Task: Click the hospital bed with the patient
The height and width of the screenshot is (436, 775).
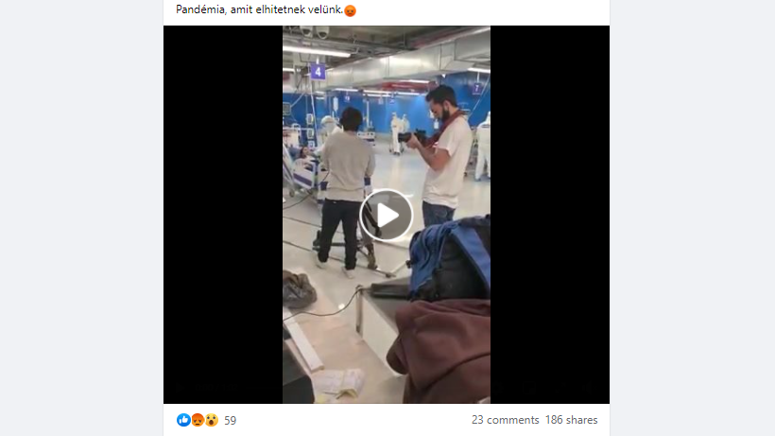Action: coord(302,170)
